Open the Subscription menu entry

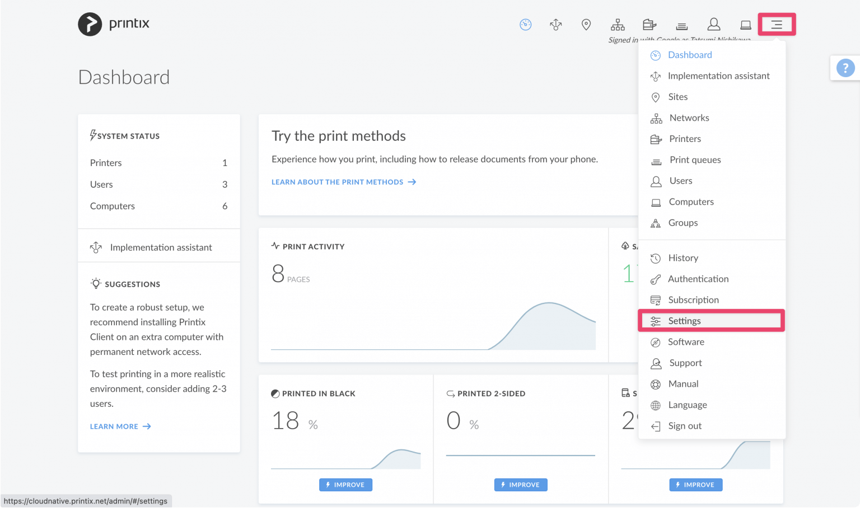click(x=693, y=300)
